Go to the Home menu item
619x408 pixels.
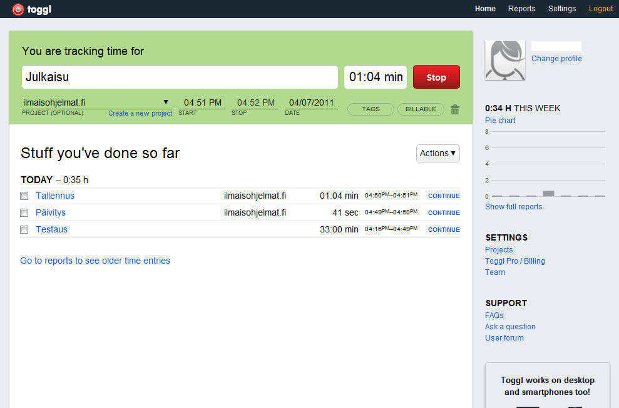coord(485,9)
